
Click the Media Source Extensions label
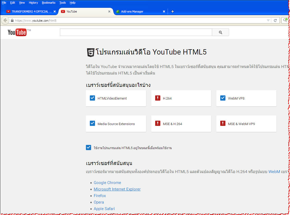click(116, 124)
